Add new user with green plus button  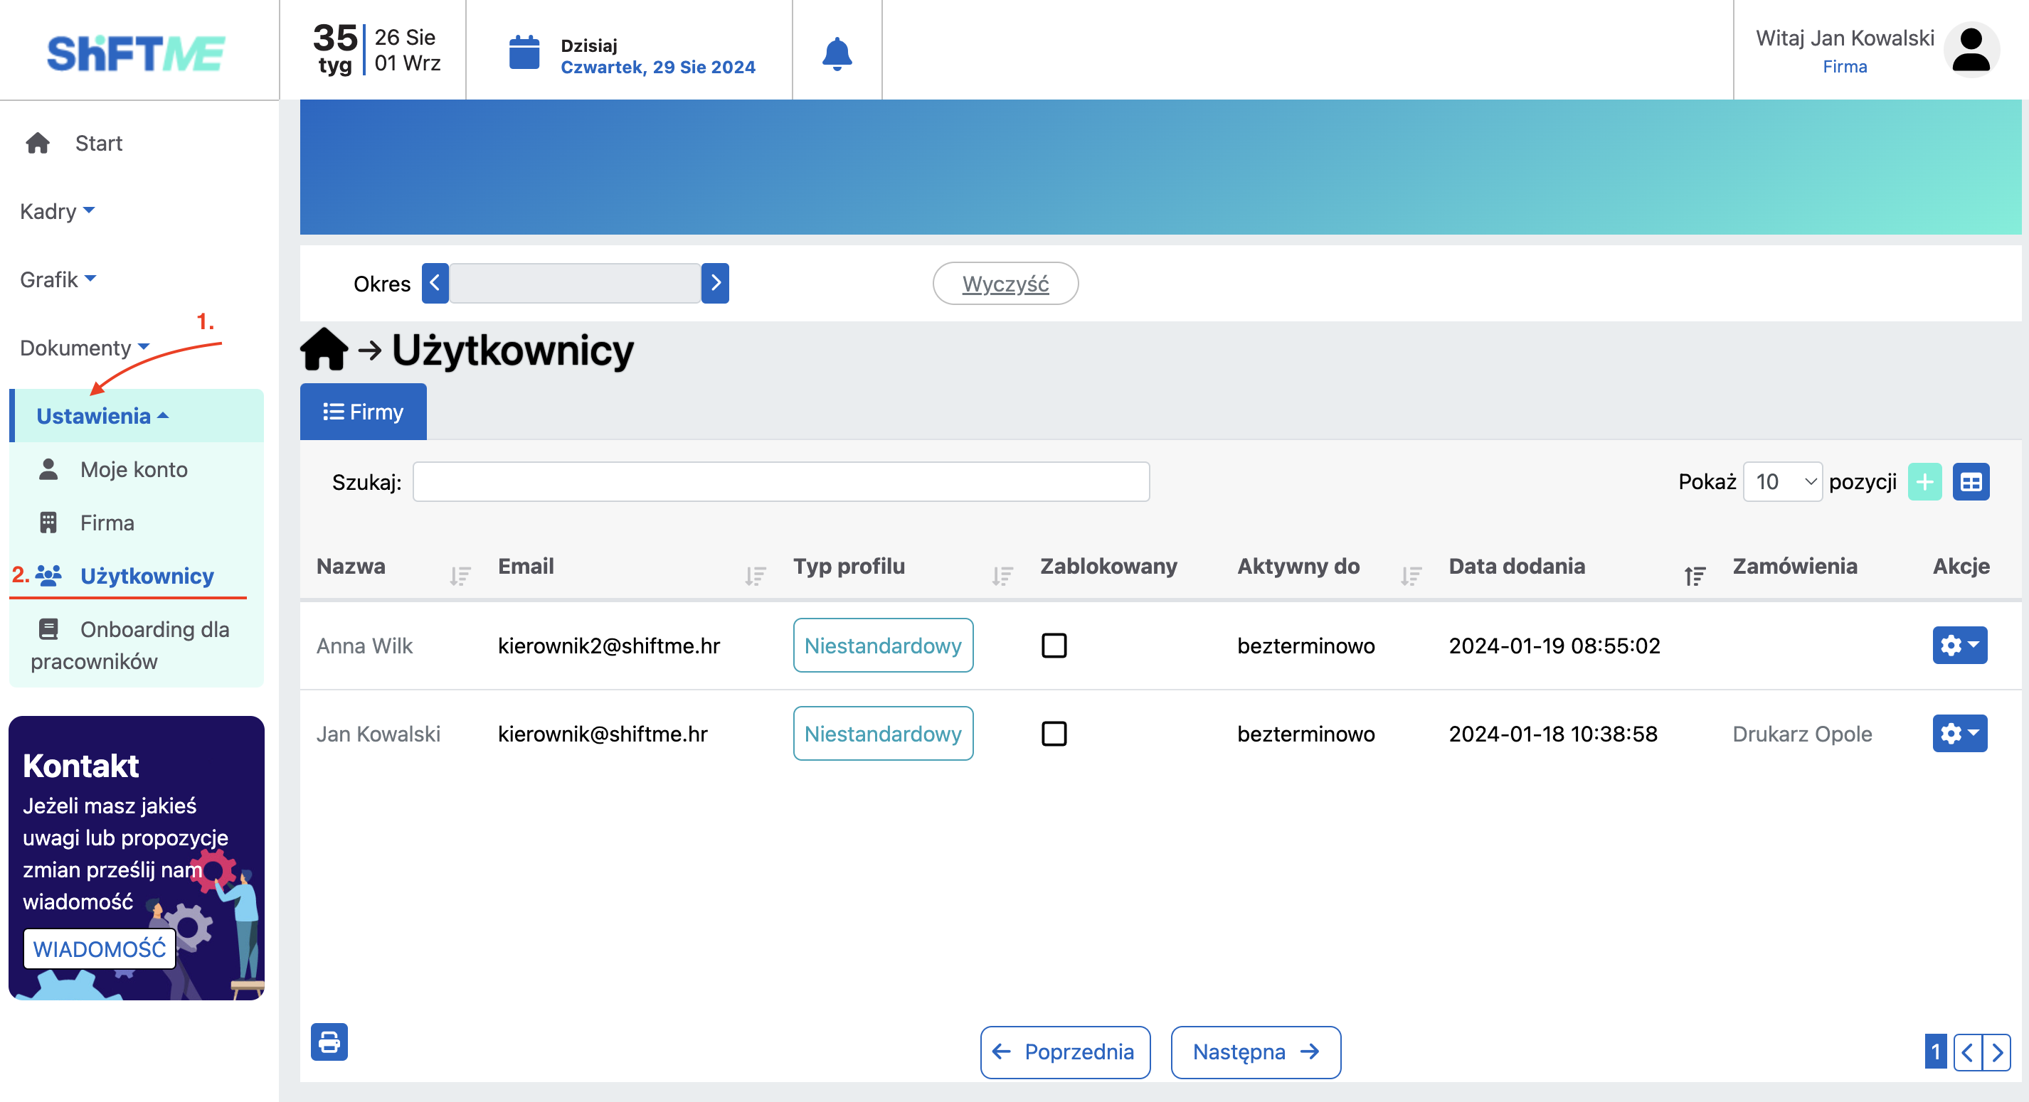tap(1924, 482)
